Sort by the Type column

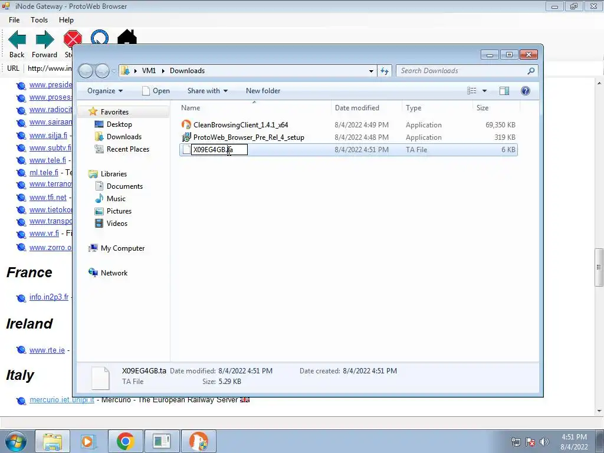pos(437,108)
